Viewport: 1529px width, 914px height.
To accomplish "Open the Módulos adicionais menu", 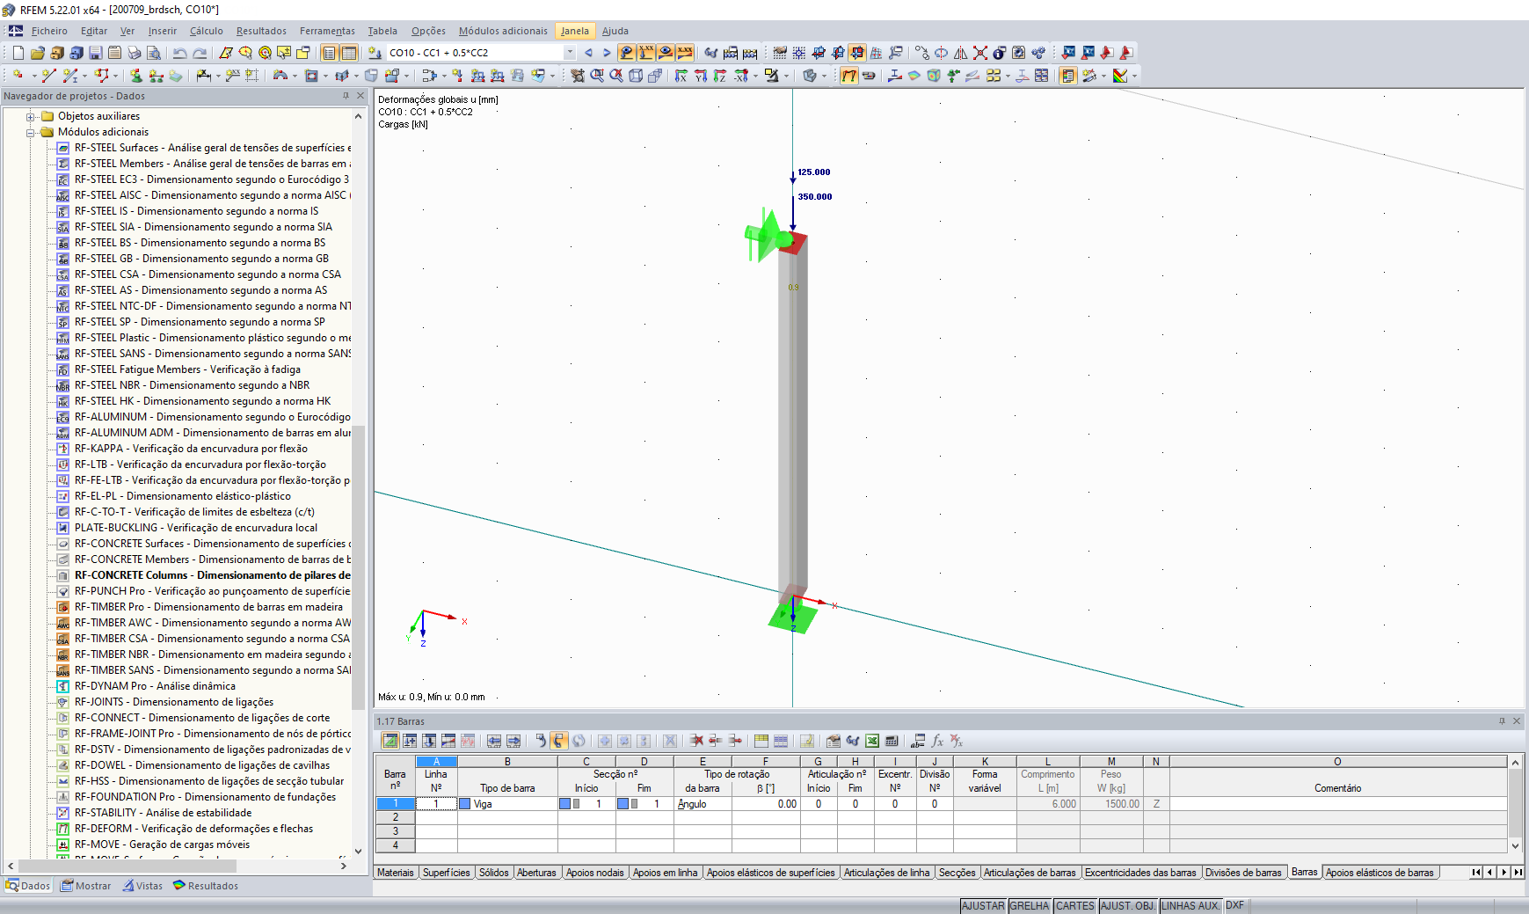I will 503,31.
